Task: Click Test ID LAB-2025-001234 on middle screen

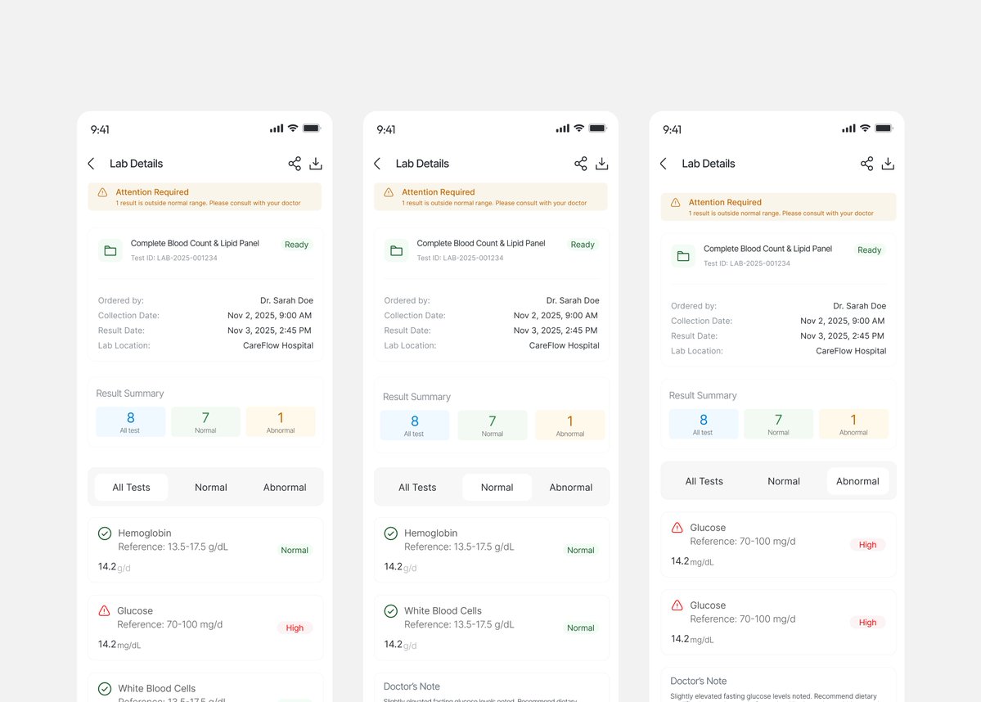Action: pos(460,258)
